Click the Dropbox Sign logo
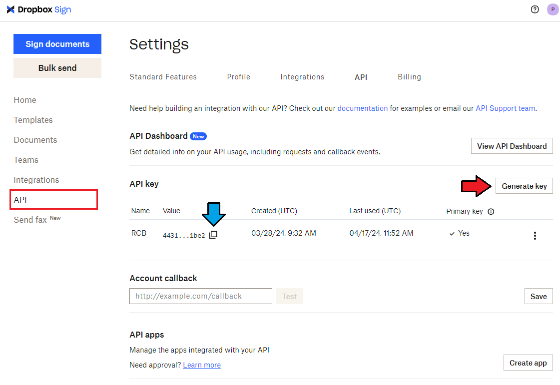 click(x=39, y=9)
